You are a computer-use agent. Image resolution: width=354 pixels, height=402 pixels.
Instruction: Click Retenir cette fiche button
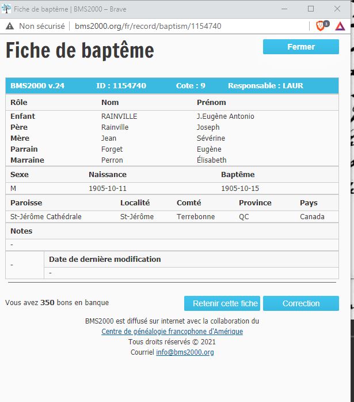[222, 303]
